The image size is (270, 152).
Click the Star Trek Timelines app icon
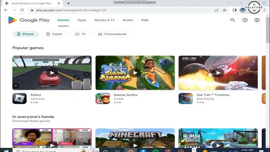click(186, 98)
